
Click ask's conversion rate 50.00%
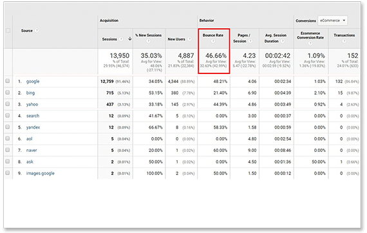click(x=319, y=162)
